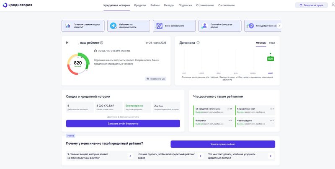Open arrow for Что мне сделать article

[x=200, y=156]
